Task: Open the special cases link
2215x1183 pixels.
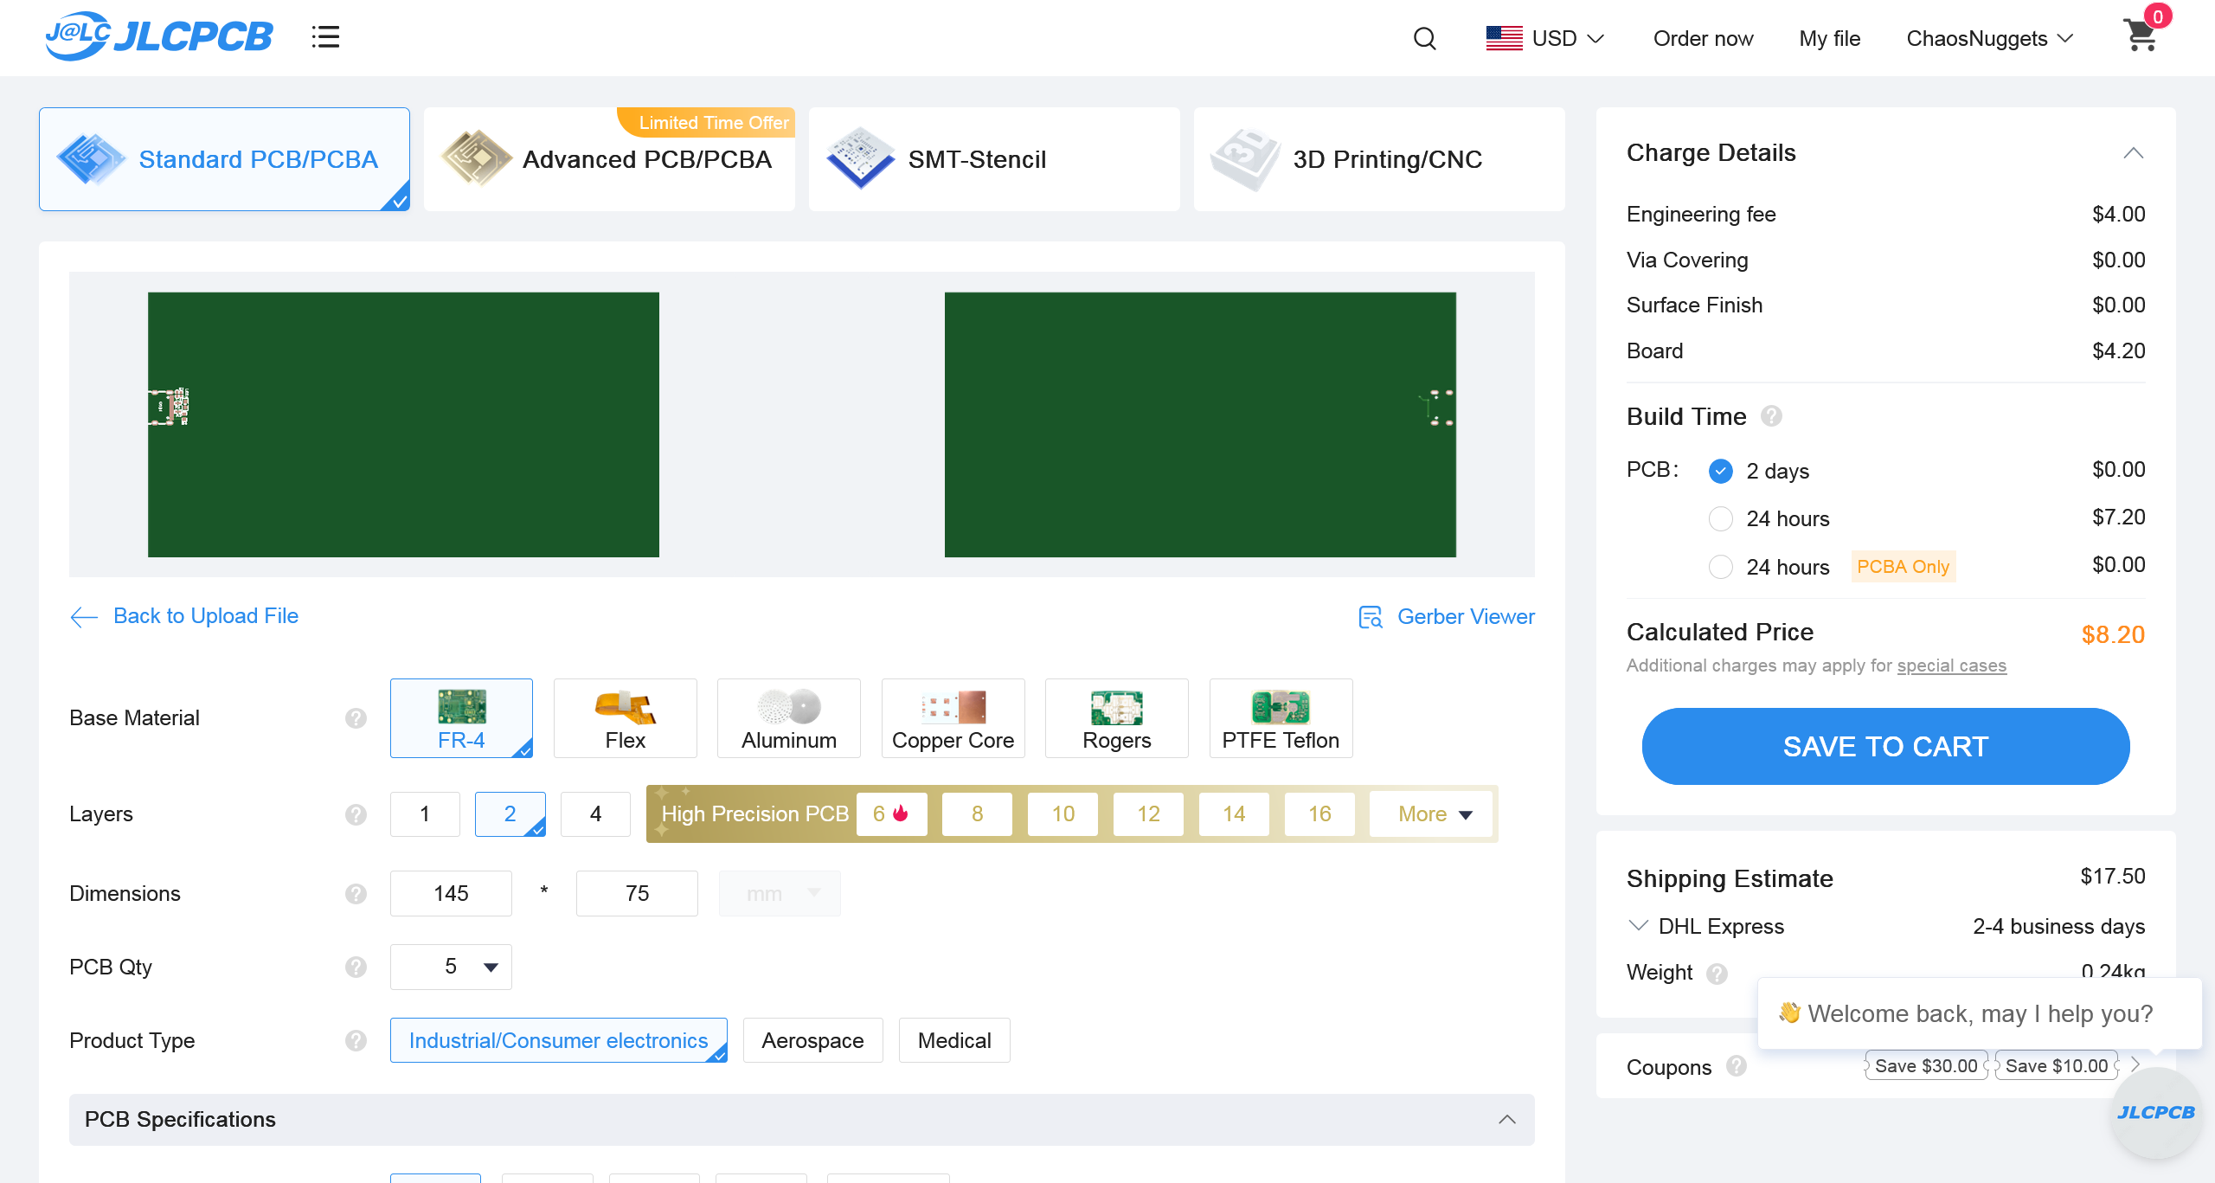Action: pos(1951,665)
